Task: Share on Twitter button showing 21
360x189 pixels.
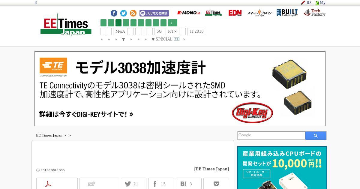Action: 133,184
